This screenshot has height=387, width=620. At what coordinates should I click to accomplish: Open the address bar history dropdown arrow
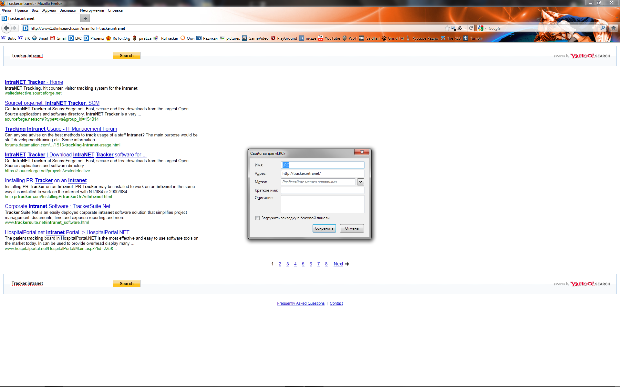(x=465, y=28)
